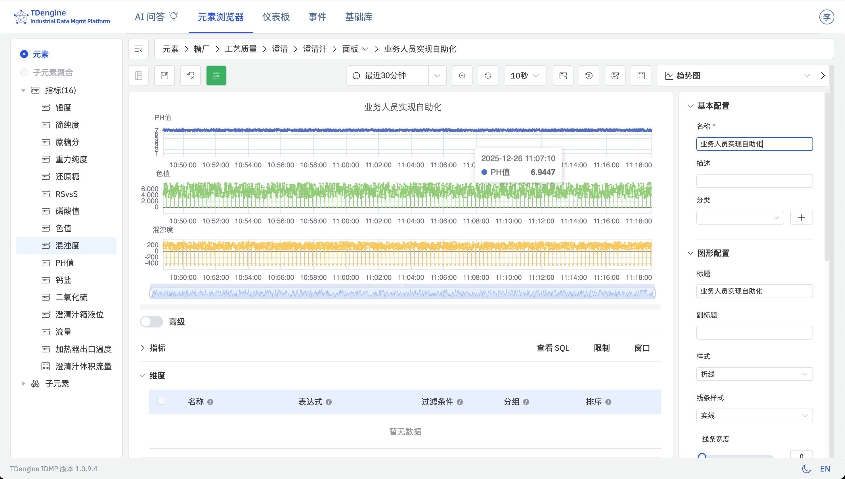Save the current panel configuration
The width and height of the screenshot is (845, 479).
(164, 75)
